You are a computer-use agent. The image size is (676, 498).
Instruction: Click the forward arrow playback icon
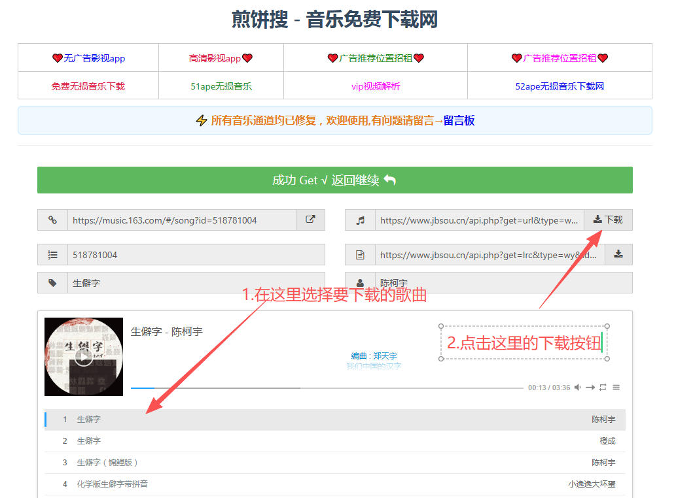[x=590, y=387]
